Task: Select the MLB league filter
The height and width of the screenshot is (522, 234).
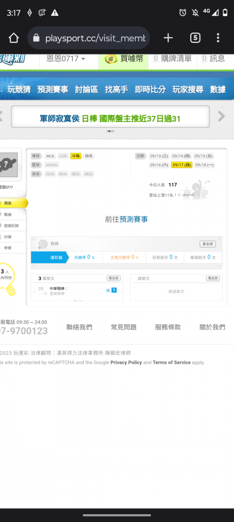Action: (x=50, y=156)
